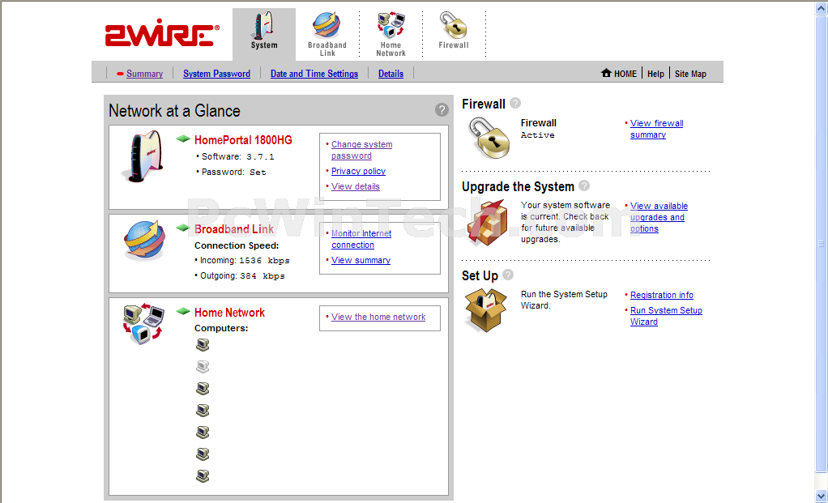The image size is (828, 503).
Task: Click the 'Active' firewall status text
Action: pyautogui.click(x=538, y=135)
